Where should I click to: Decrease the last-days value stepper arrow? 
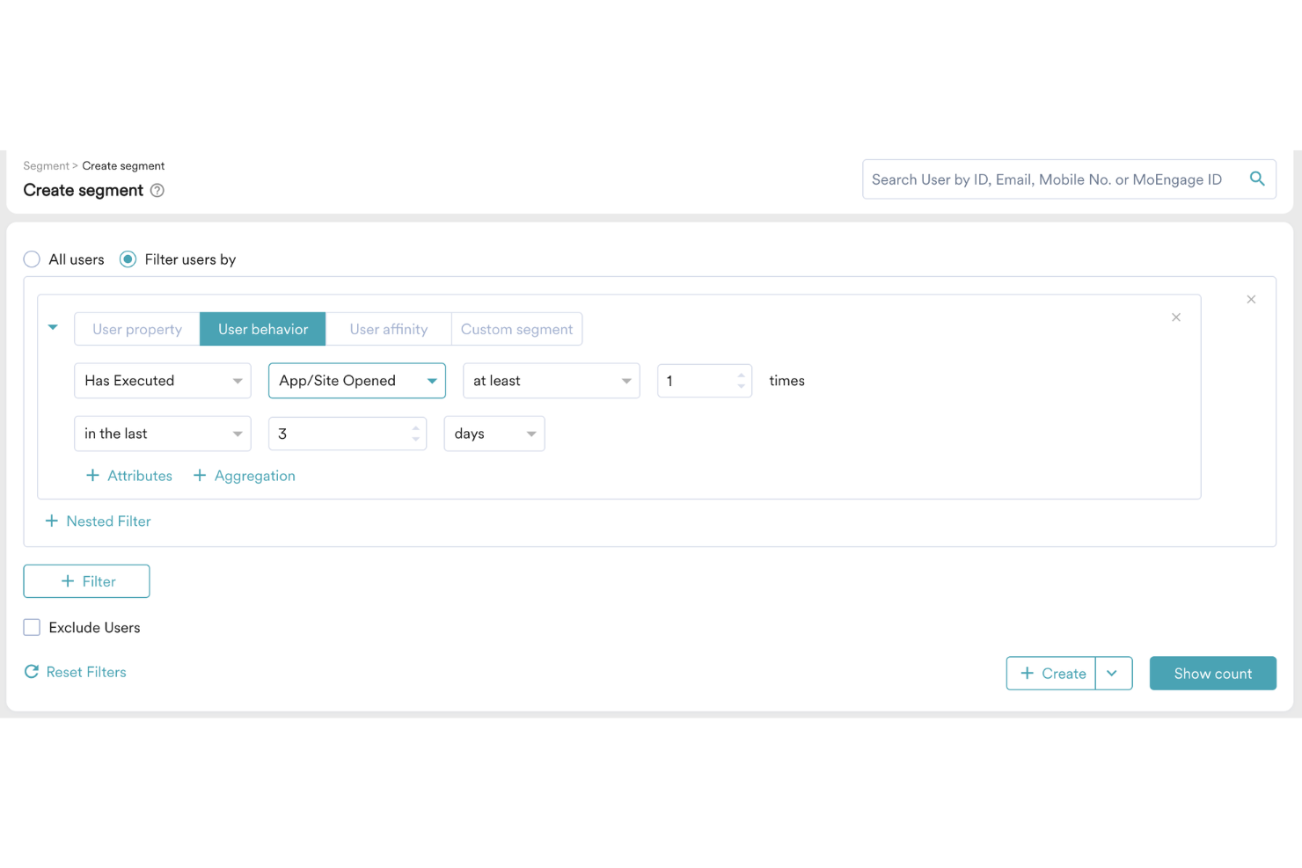[x=416, y=439]
